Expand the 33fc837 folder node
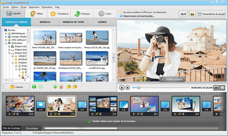This screenshot has height=136, width=228. [13, 56]
